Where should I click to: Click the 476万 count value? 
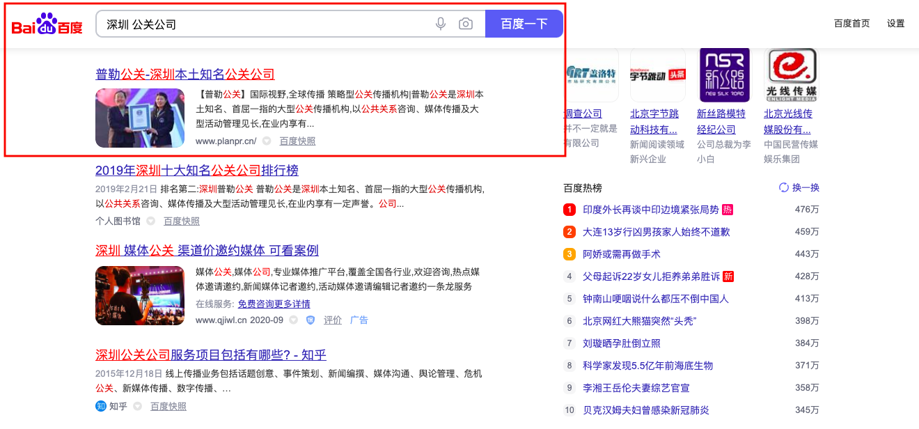807,210
